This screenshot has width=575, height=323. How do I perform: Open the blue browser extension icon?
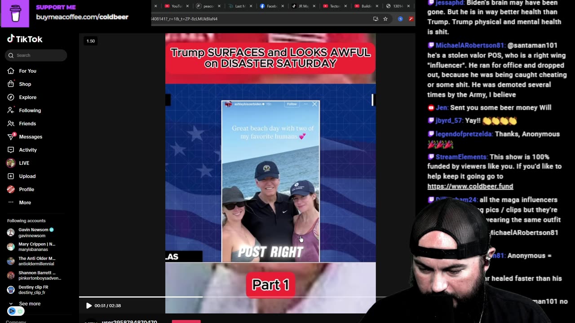coord(400,19)
